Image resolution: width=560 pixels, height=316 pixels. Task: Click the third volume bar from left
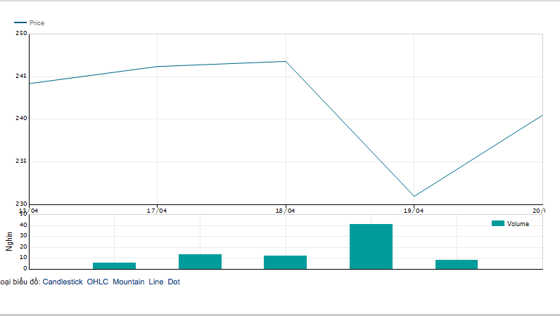click(x=285, y=262)
